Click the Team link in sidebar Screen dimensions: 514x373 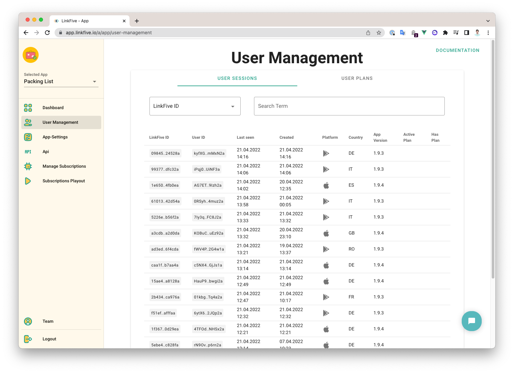(x=61, y=321)
